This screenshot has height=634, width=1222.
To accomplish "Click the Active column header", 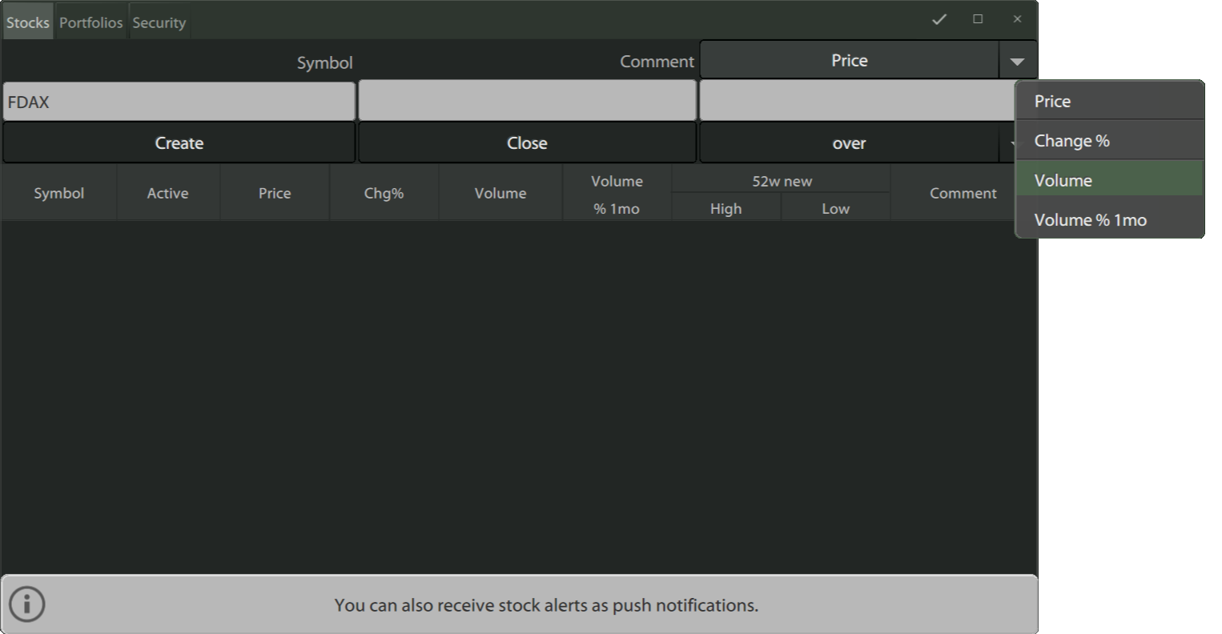I will (x=167, y=193).
